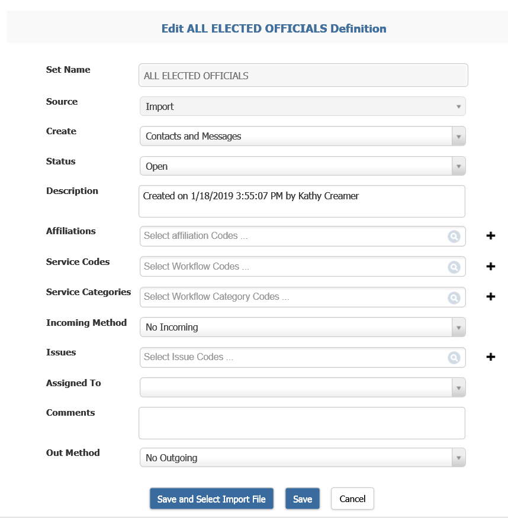Image resolution: width=508 pixels, height=518 pixels.
Task: Expand the Out Method dropdown
Action: [303, 458]
